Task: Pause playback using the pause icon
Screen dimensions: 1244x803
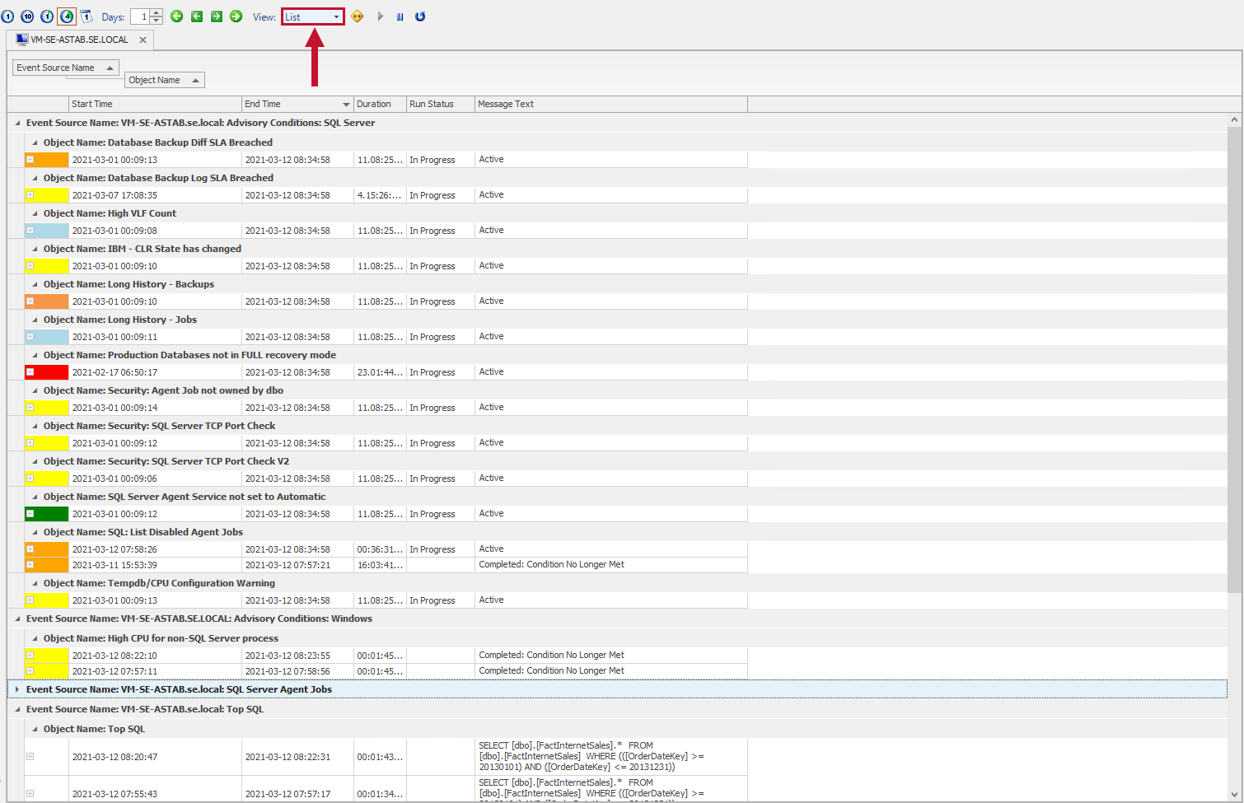Action: tap(400, 16)
